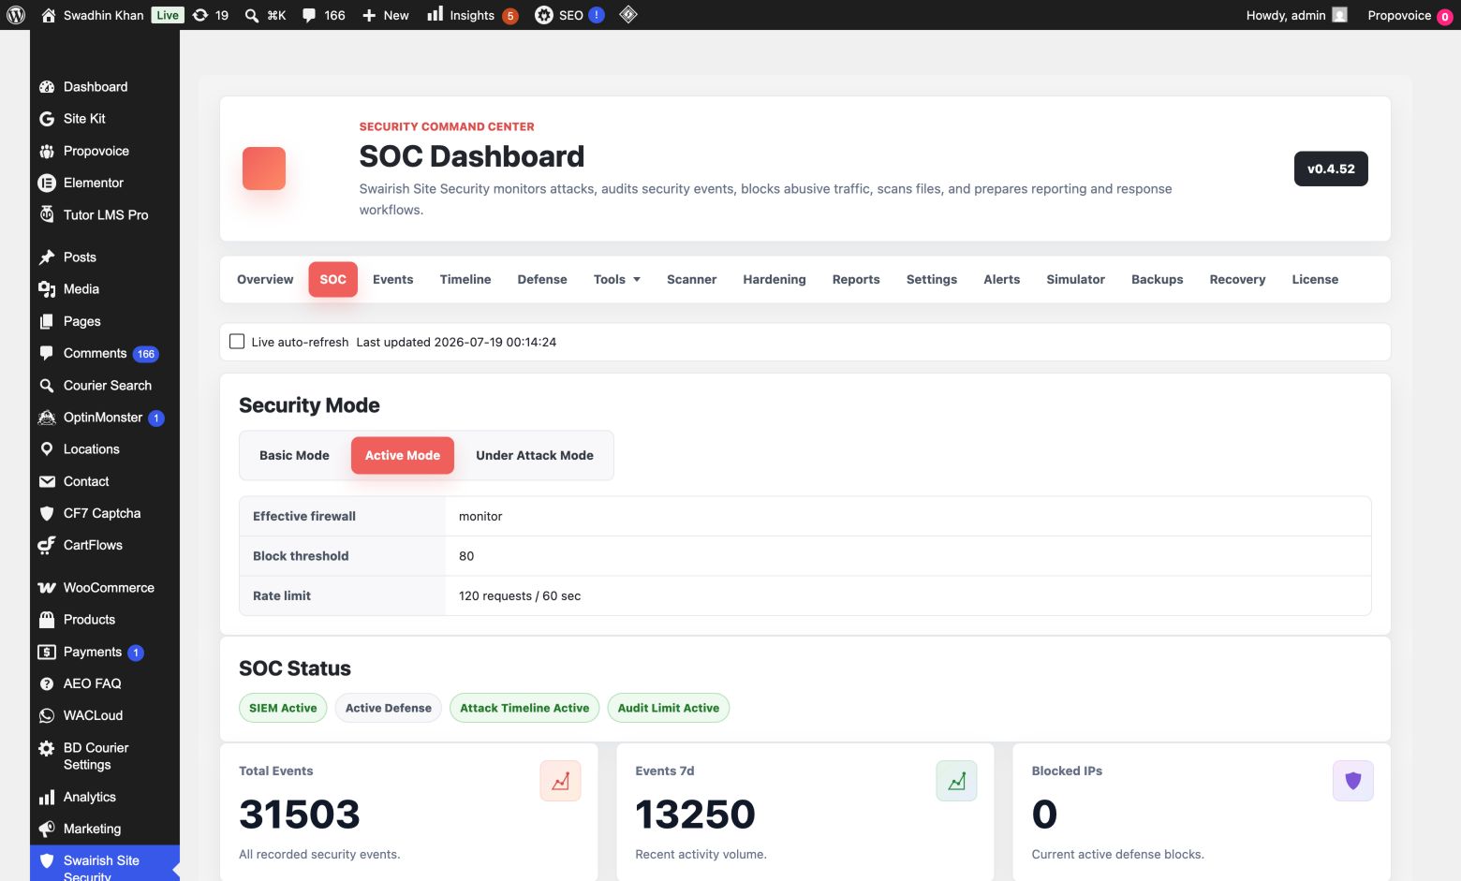This screenshot has height=881, width=1461.
Task: Open the Backups tab
Action: click(x=1158, y=279)
